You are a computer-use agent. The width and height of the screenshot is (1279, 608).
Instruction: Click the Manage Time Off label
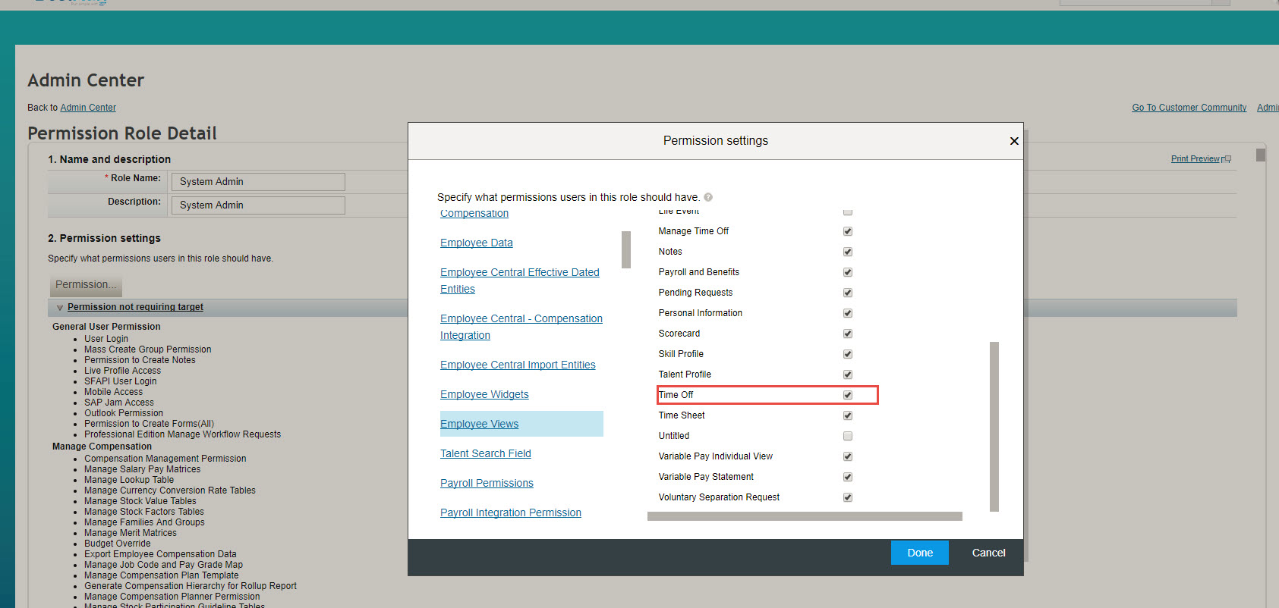point(693,231)
